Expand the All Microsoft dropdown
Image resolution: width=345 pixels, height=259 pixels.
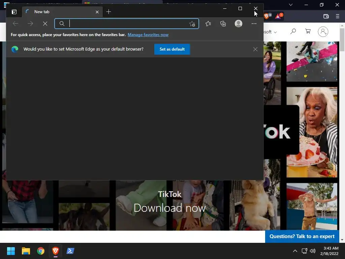click(270, 32)
